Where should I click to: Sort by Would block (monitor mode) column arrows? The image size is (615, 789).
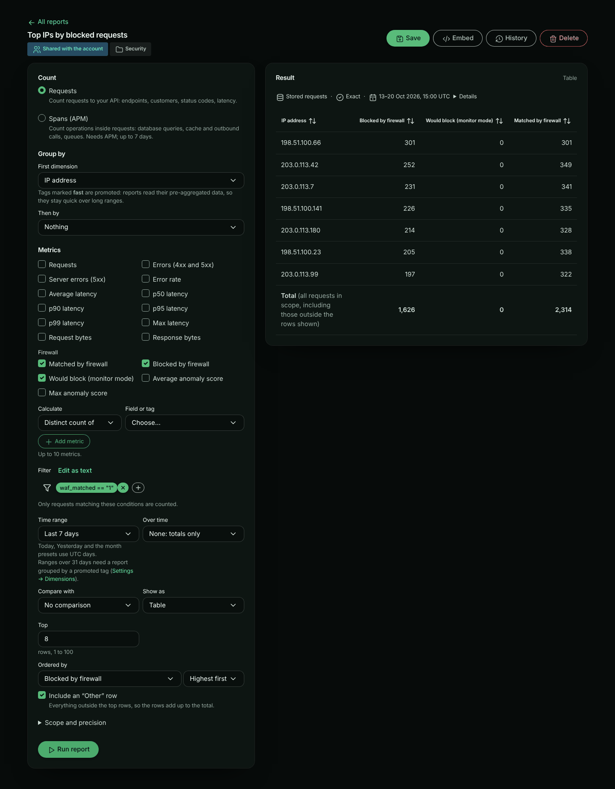tap(499, 121)
